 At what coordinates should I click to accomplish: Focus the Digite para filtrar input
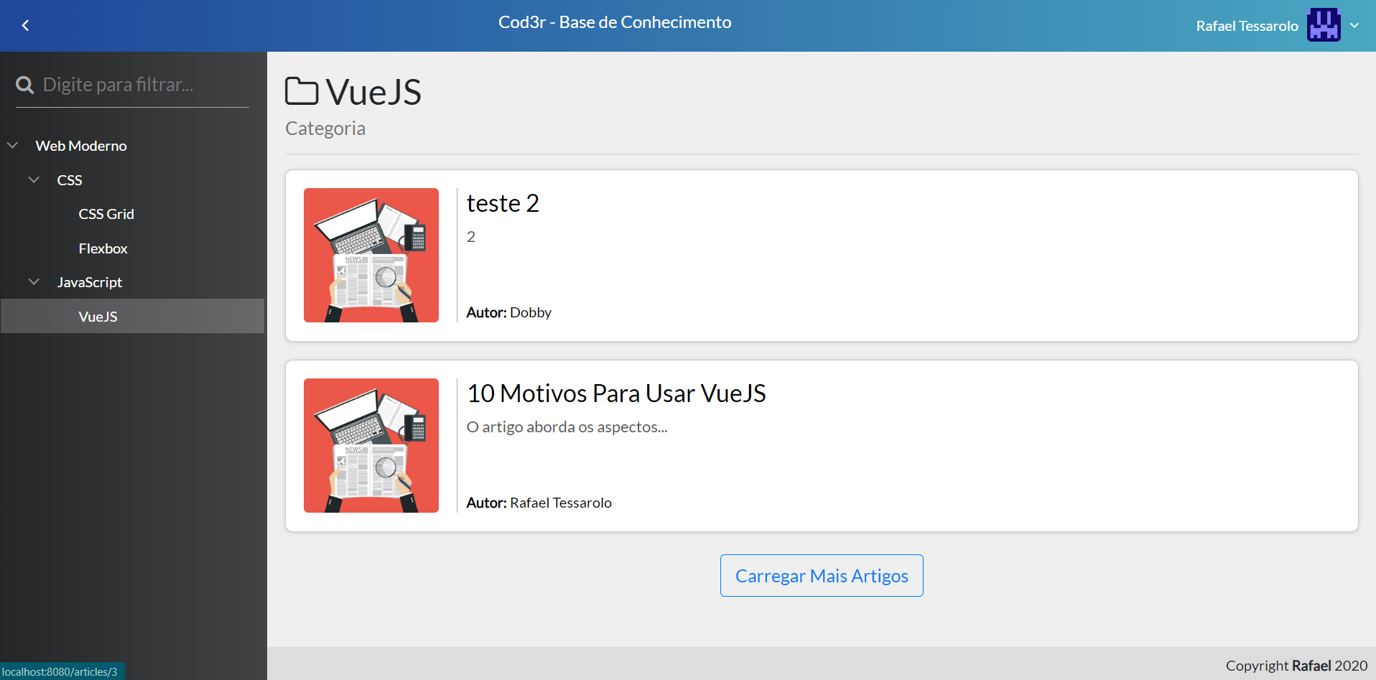[145, 85]
